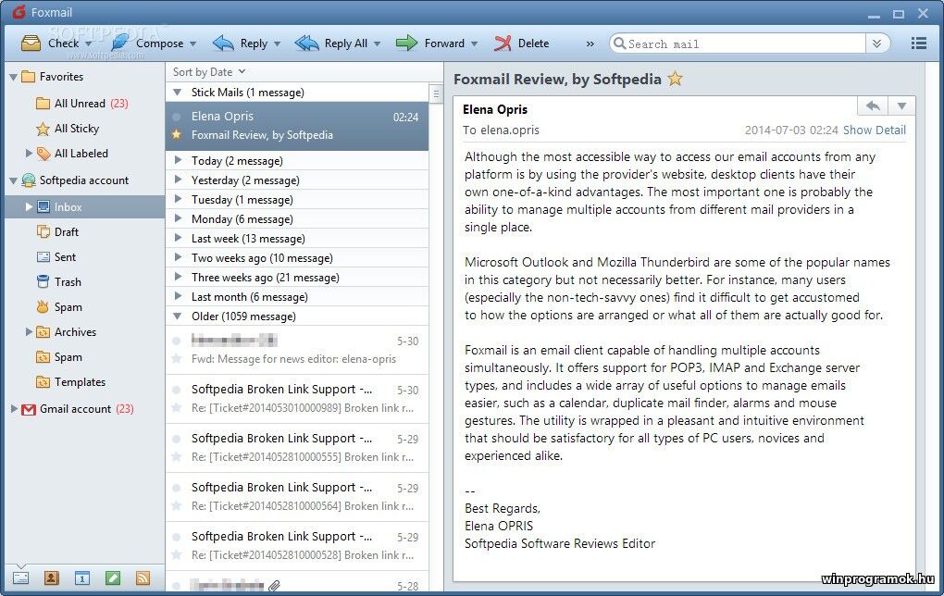Open the RSS feed icon
This screenshot has width=944, height=596.
pos(143,578)
